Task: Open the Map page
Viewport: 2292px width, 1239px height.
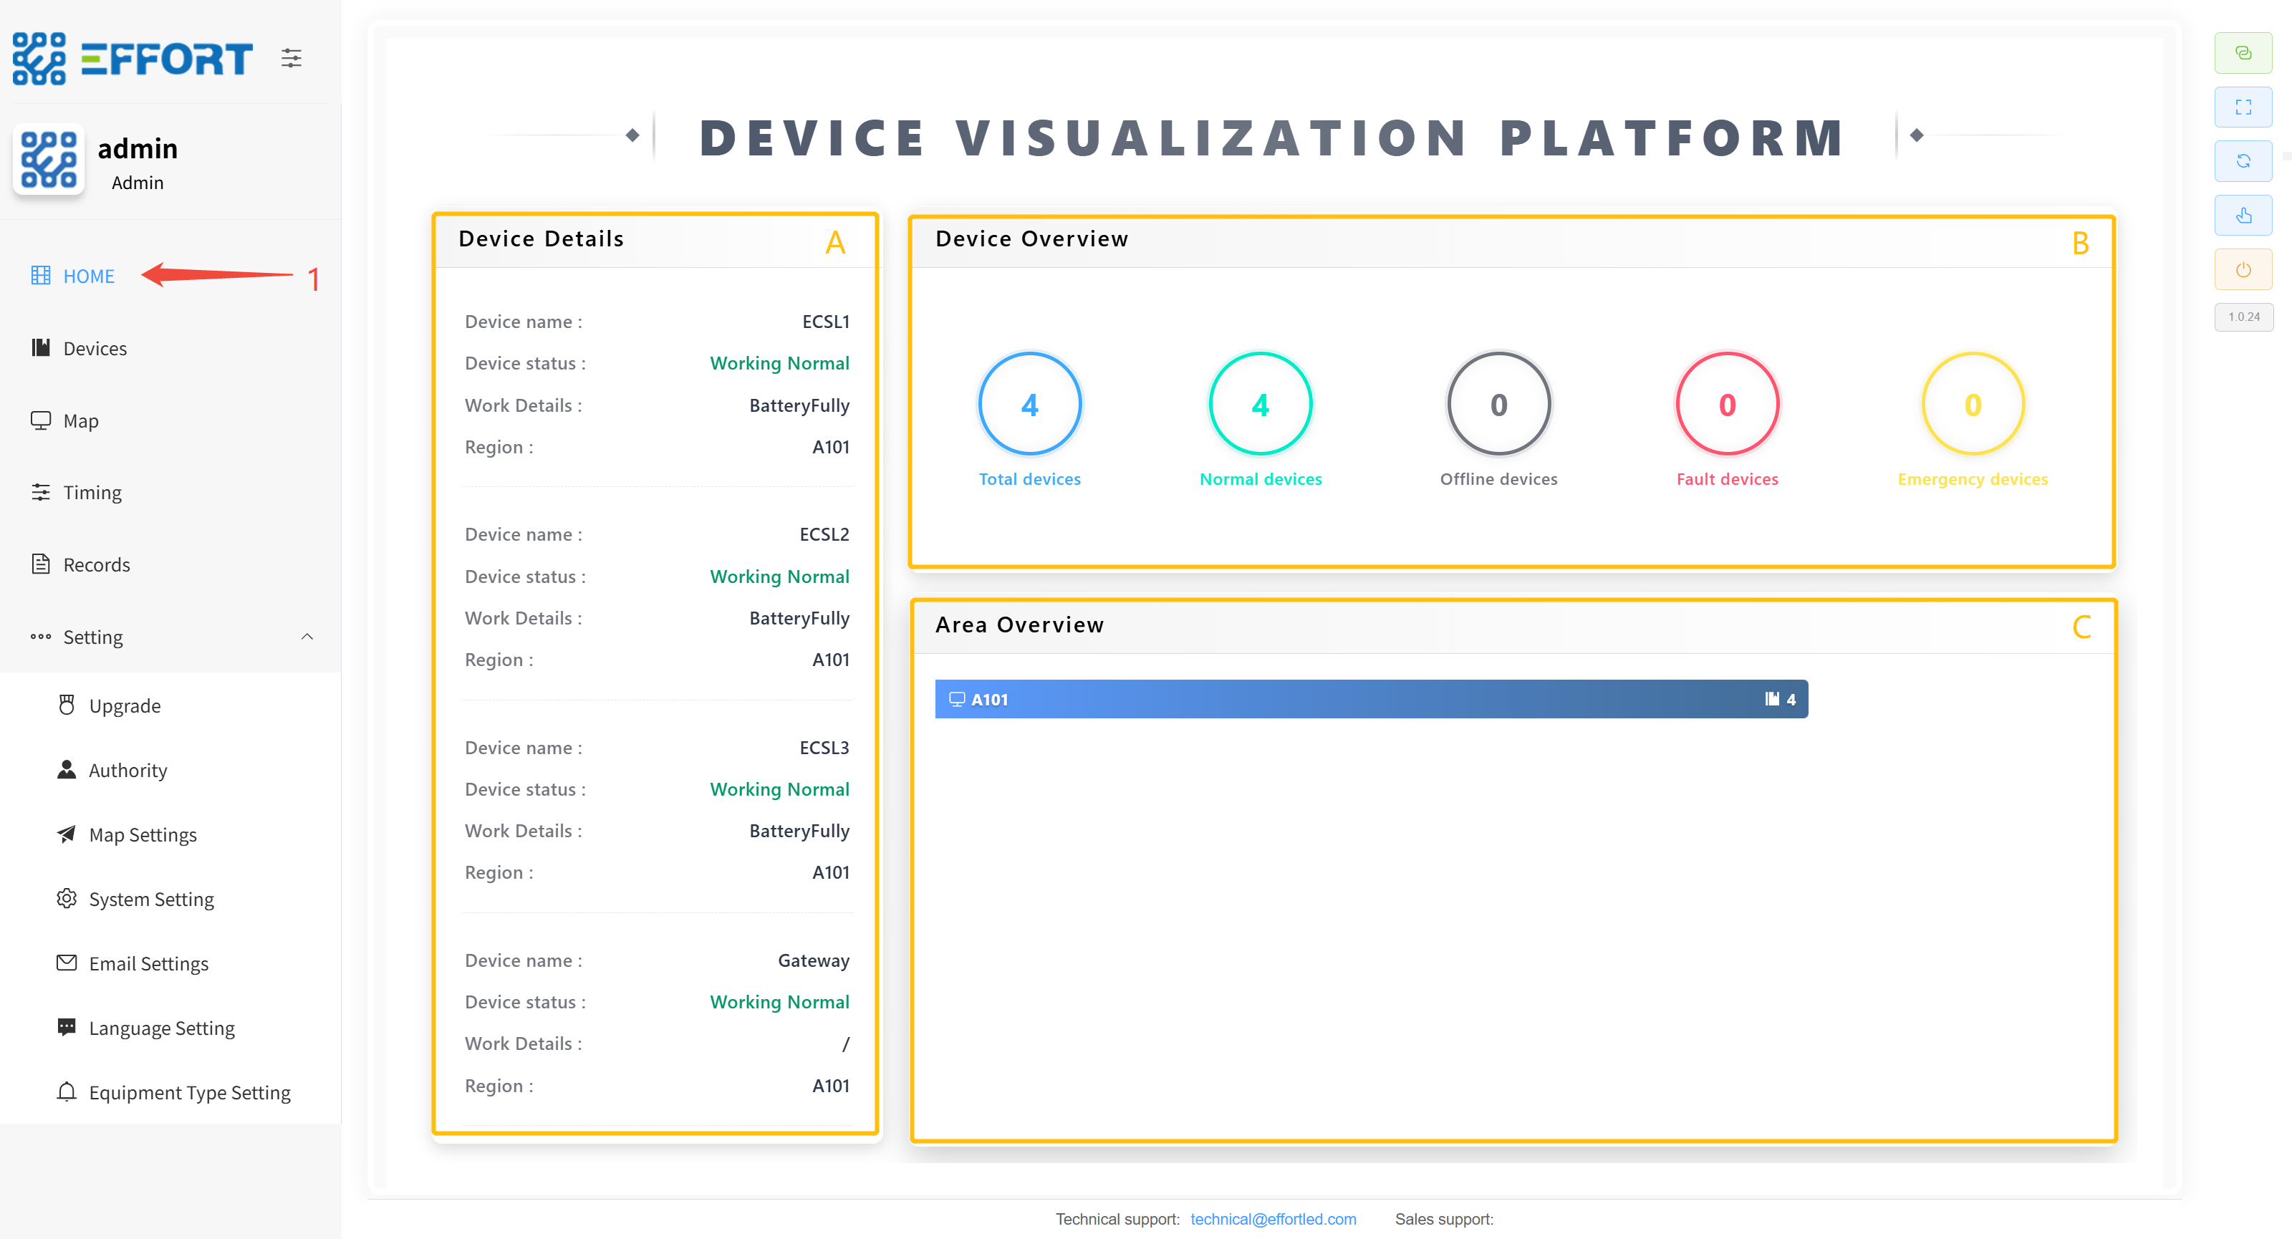Action: pos(80,420)
